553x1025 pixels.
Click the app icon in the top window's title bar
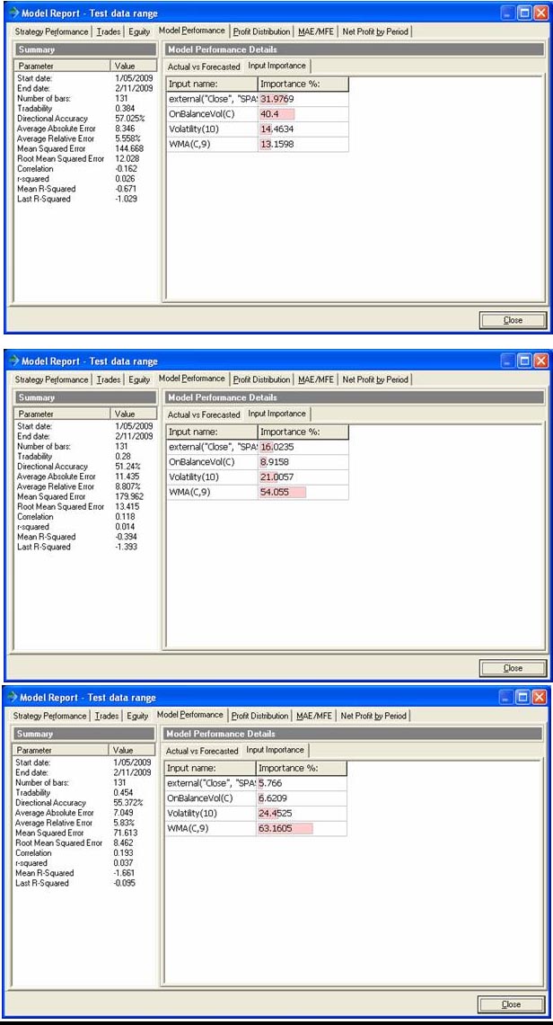[x=13, y=13]
